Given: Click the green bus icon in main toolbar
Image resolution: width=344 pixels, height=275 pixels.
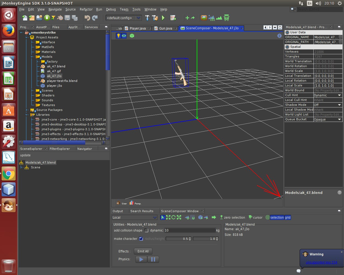Looking at the screenshot, I should pyautogui.click(x=227, y=18).
